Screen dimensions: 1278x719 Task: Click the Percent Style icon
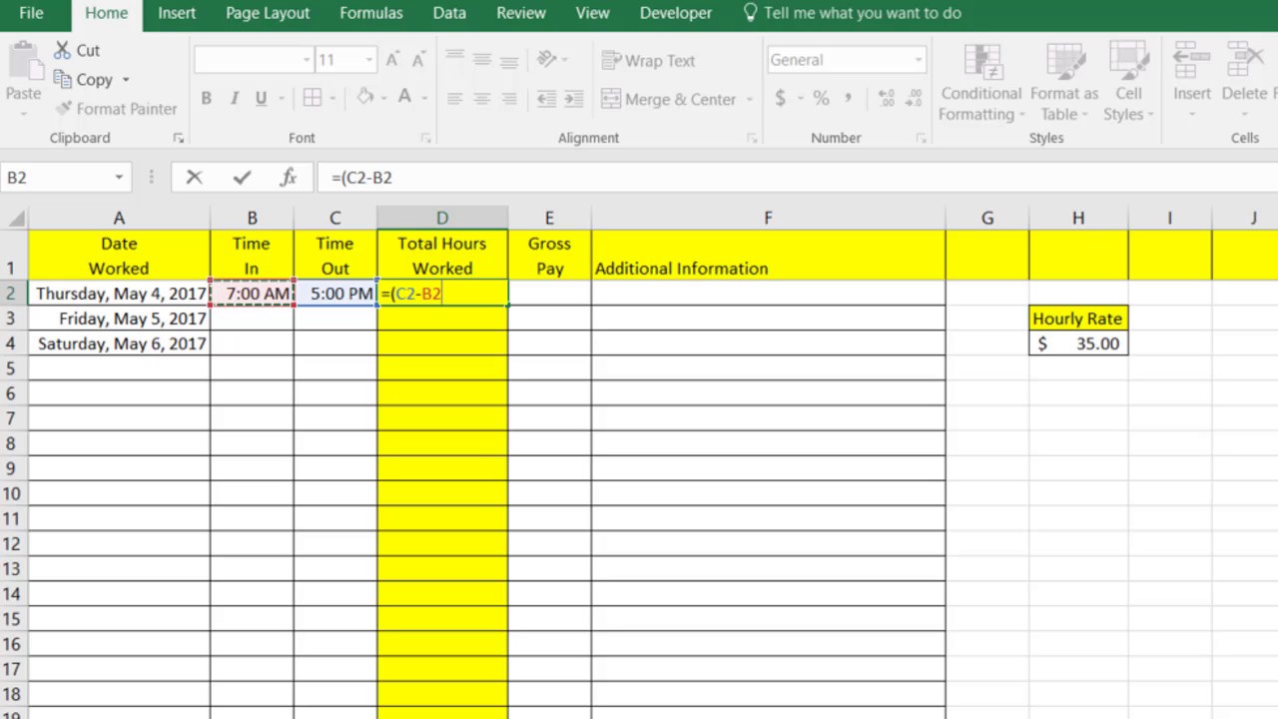click(x=821, y=97)
